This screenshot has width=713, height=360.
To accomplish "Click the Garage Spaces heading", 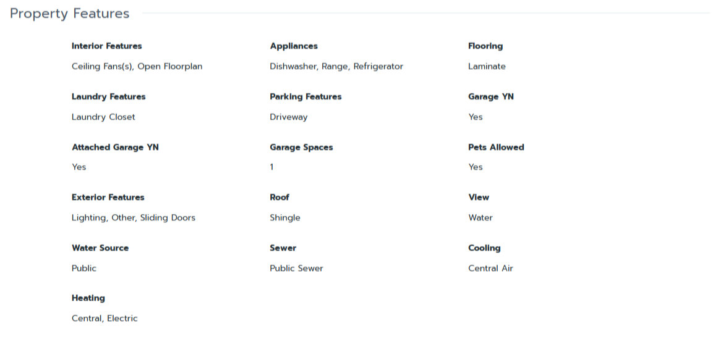I will (x=301, y=148).
